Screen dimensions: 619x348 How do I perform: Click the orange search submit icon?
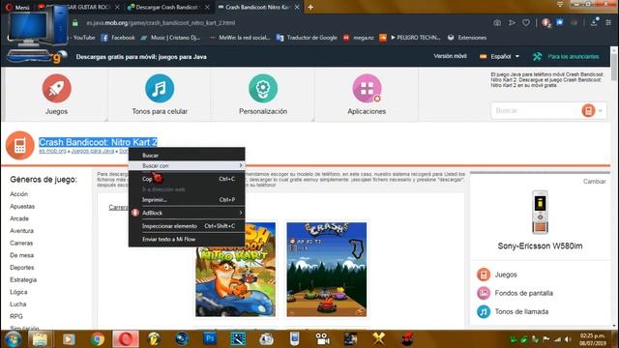(x=588, y=111)
